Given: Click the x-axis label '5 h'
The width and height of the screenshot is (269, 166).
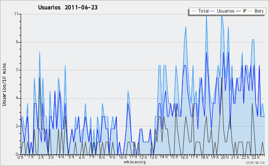Looking at the screenshot, I should (72, 157).
